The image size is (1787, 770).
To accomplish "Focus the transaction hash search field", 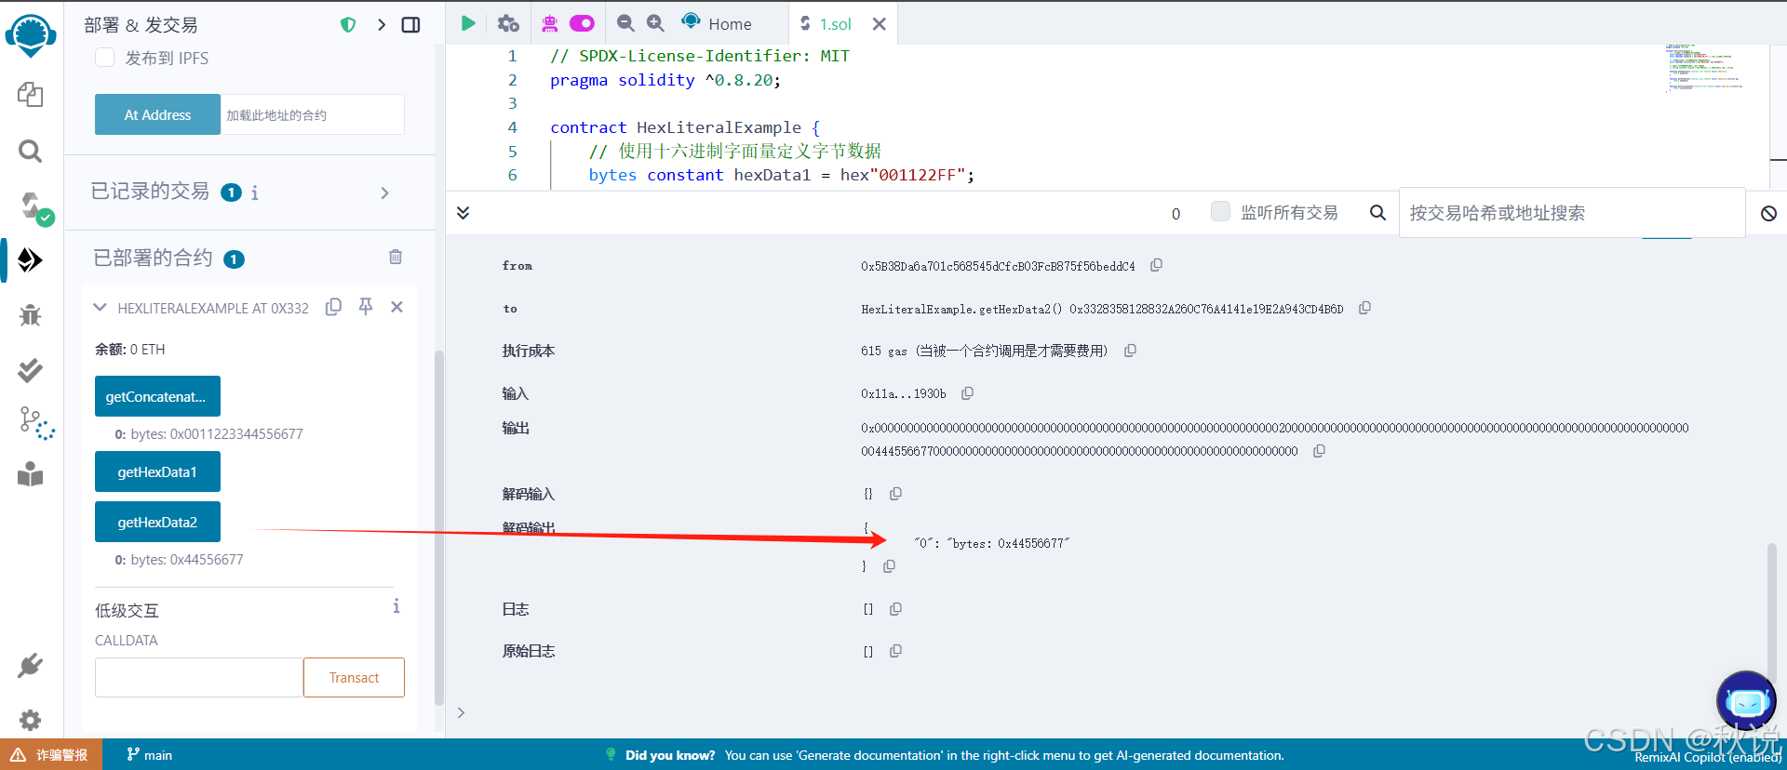I will tap(1572, 212).
